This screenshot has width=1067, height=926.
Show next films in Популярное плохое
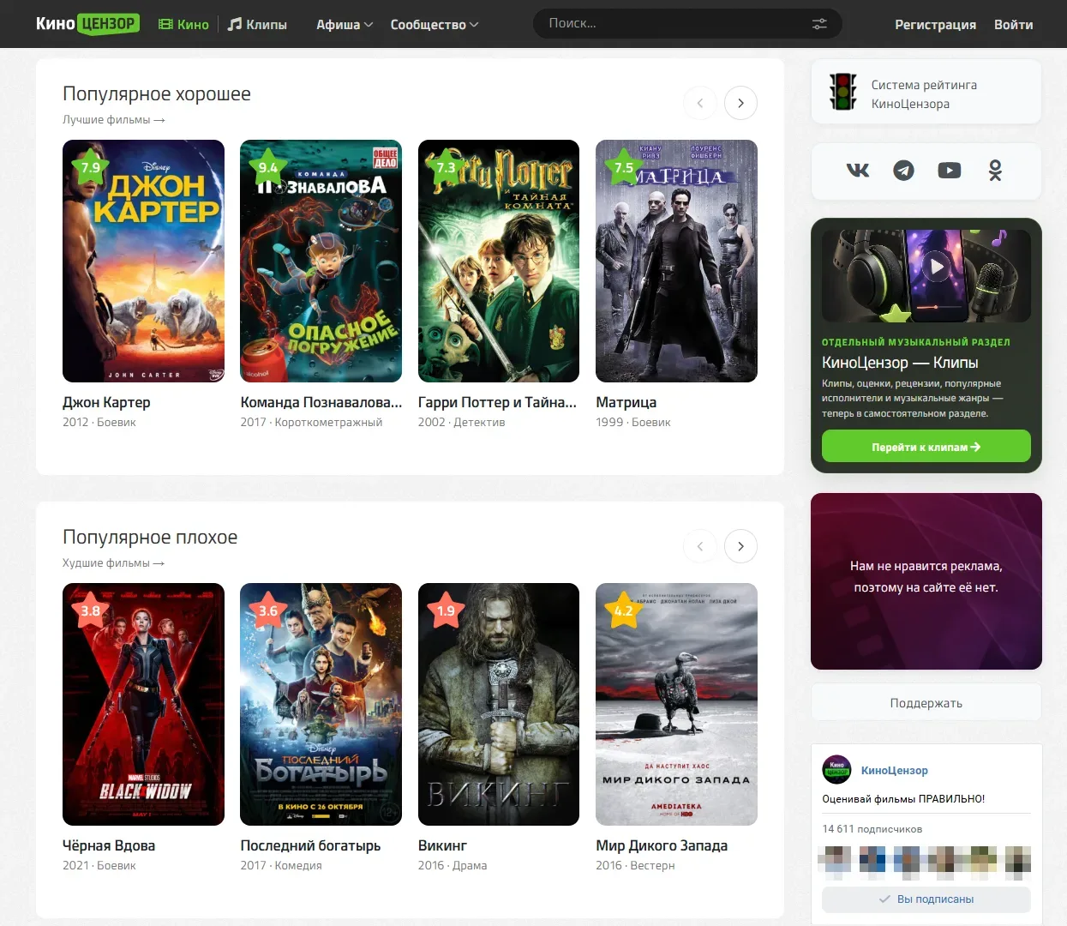click(741, 546)
